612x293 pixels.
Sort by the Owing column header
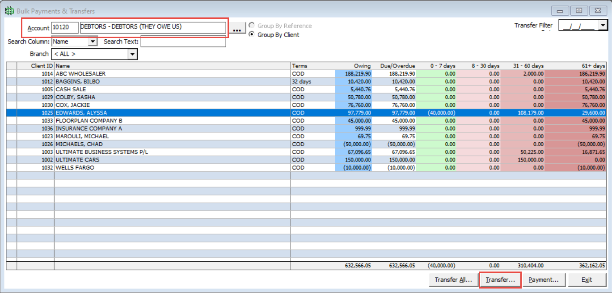click(x=353, y=66)
